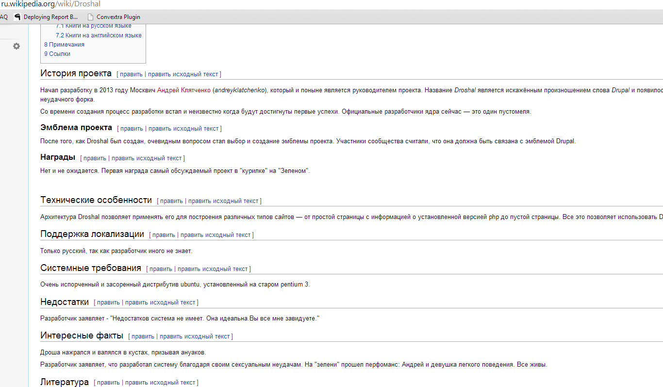Click править исходный текст for Интересные факты
The image size is (663, 387).
(195, 337)
